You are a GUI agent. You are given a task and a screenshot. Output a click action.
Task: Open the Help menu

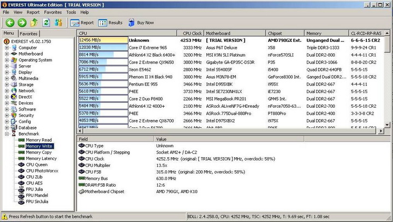85,12
